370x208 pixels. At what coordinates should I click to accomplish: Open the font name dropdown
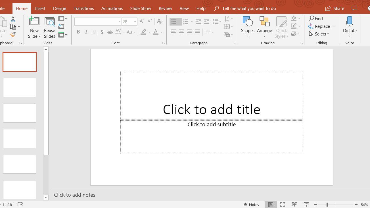coord(120,22)
